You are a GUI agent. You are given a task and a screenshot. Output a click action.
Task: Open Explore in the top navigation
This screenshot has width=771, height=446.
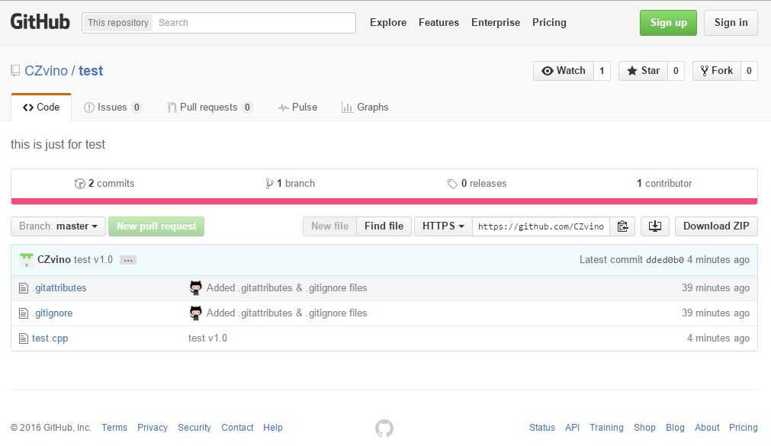(388, 23)
